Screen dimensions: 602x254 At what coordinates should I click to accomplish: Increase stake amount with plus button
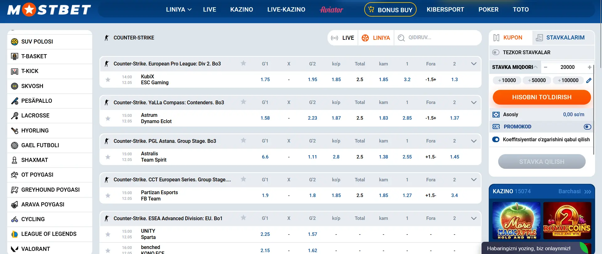(x=589, y=67)
